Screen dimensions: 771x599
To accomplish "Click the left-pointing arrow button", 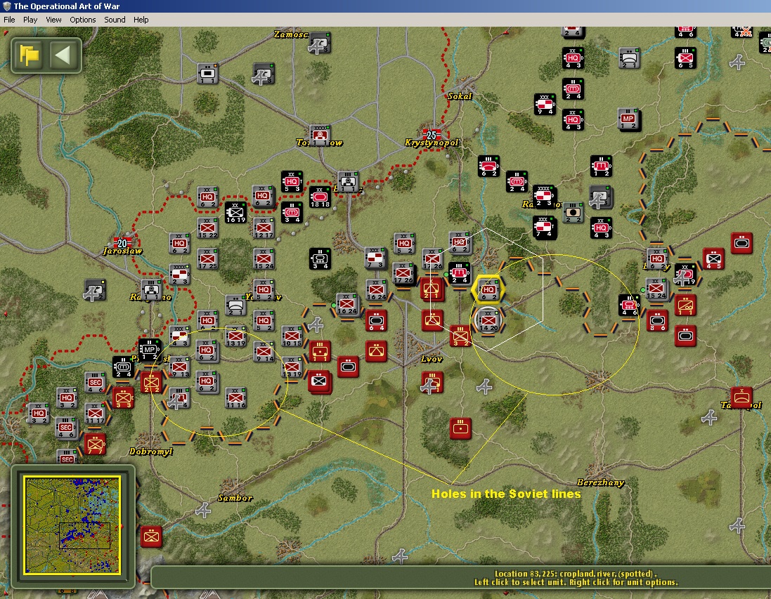I will click(x=63, y=55).
